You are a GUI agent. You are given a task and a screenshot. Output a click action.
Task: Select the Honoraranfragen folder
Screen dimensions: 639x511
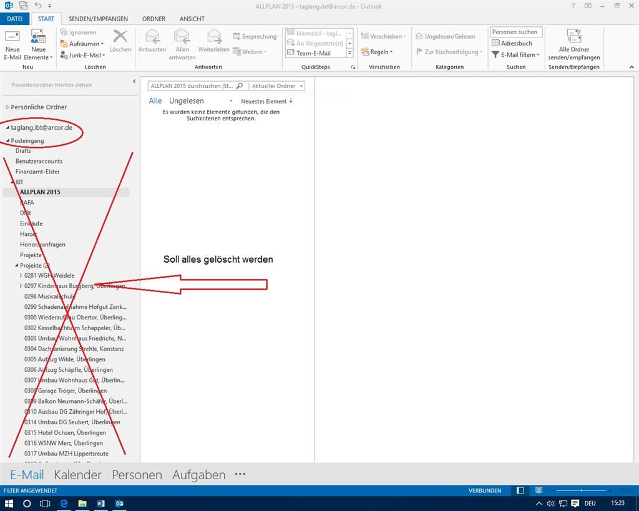click(x=42, y=245)
